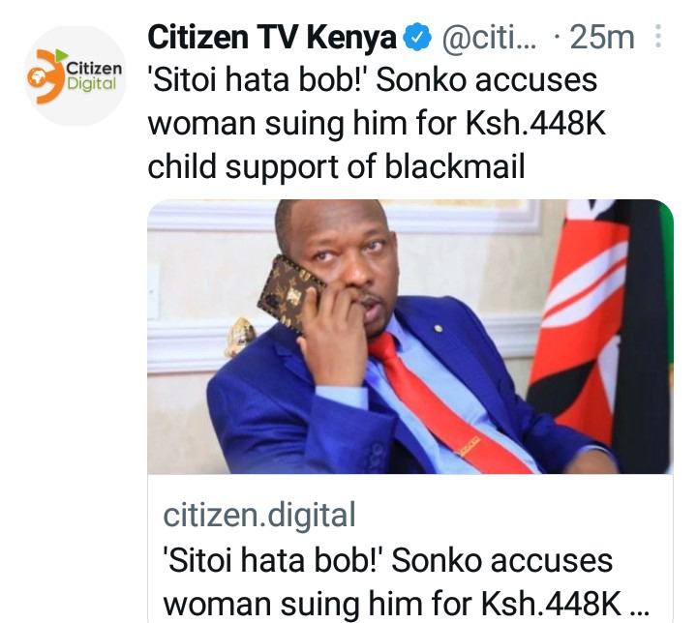Open the Citizen Digital profile avatar
This screenshot has width=697, height=623.
tap(76, 76)
